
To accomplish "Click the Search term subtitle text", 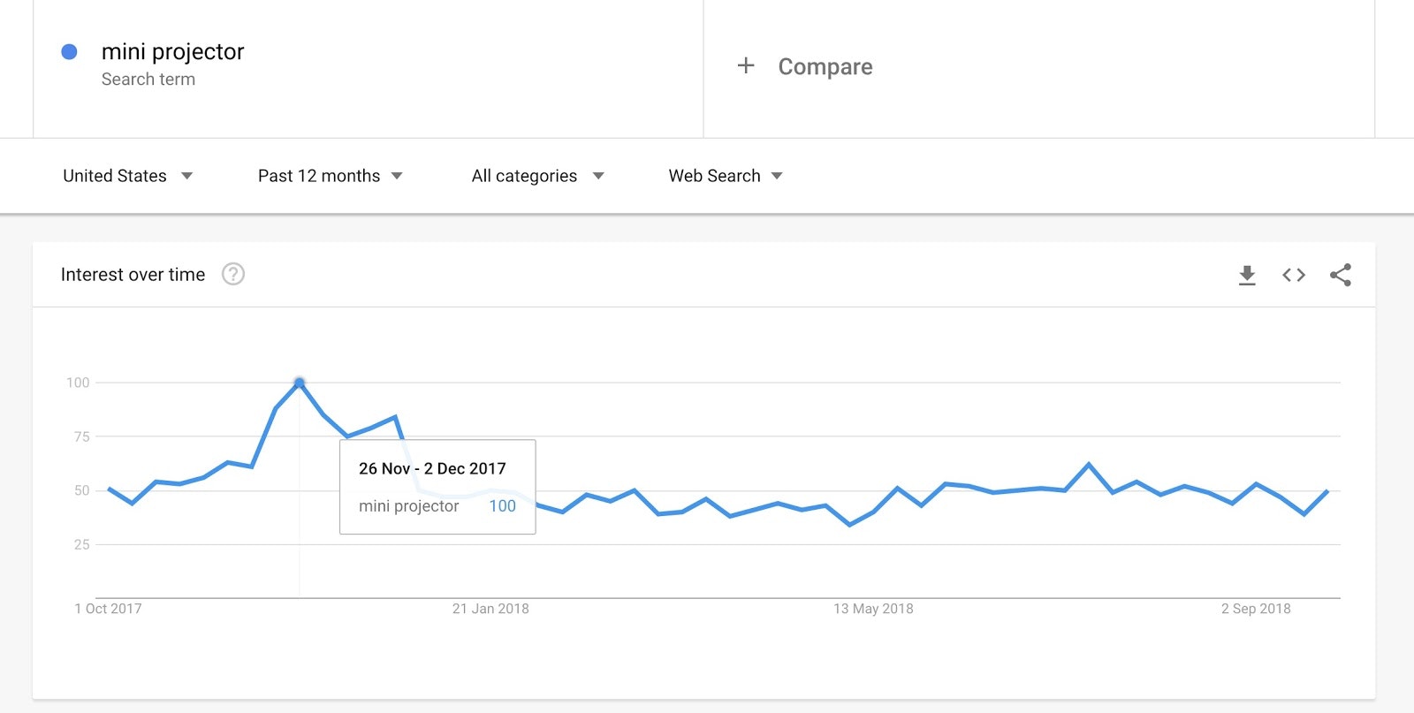I will pos(148,80).
